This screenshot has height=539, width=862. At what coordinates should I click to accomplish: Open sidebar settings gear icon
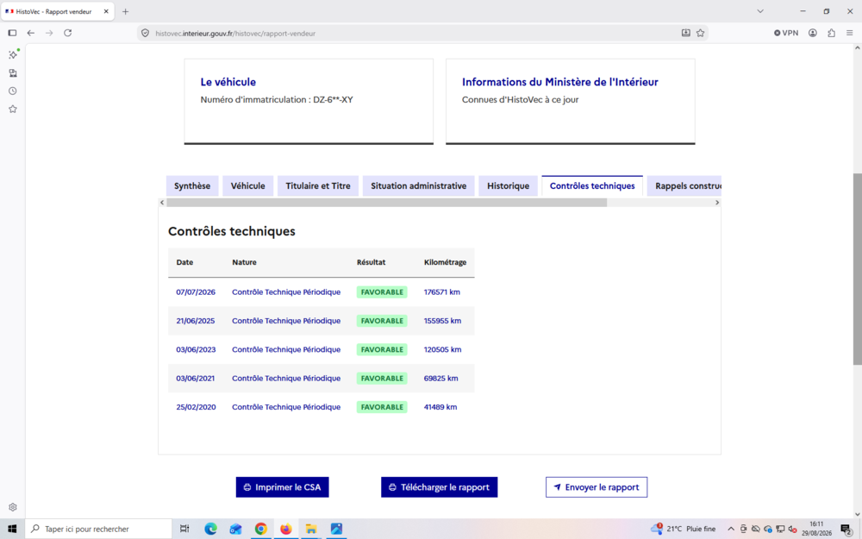(13, 507)
